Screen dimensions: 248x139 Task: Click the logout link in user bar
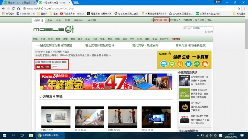click(209, 20)
